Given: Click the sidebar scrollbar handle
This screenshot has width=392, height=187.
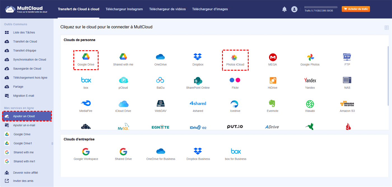Looking at the screenshot, I should [x=52, y=143].
